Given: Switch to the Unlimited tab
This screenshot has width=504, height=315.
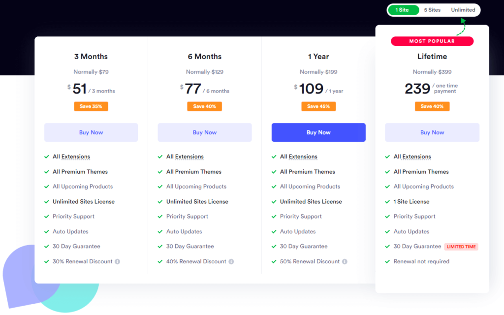Looking at the screenshot, I should coord(462,9).
